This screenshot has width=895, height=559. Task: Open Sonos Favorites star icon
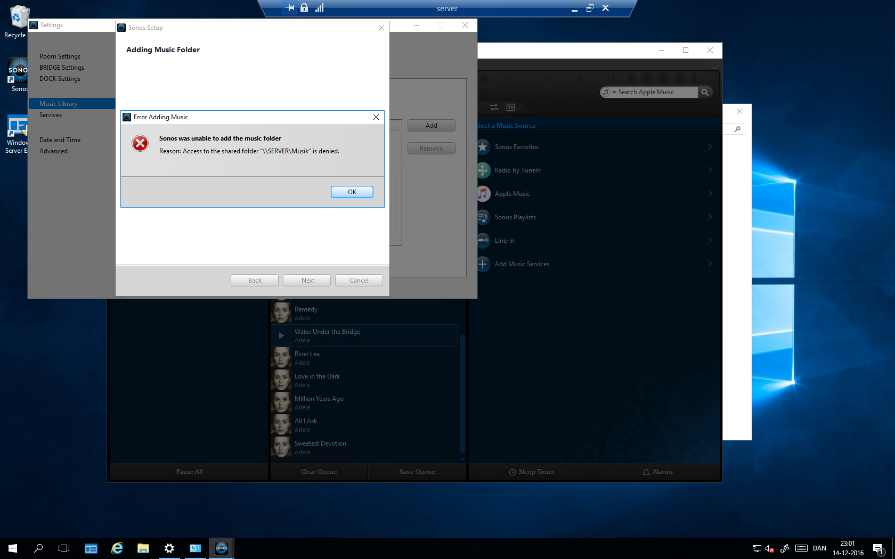[483, 147]
